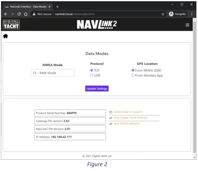Click the envelope icon beside support email
Image resolution: width=198 pixels, height=171 pixels.
[x=111, y=112]
